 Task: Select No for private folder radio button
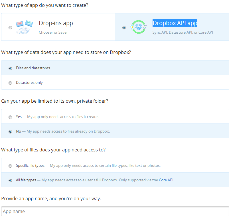click(10, 132)
